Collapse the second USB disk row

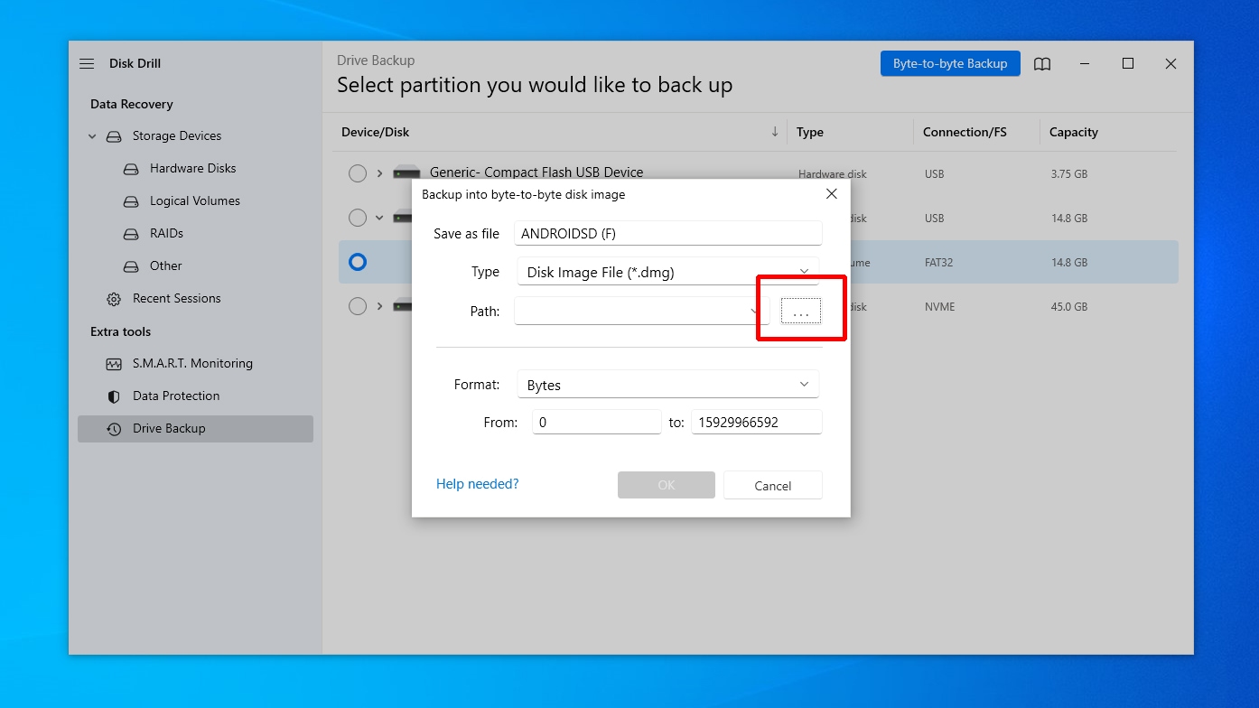[x=379, y=218]
